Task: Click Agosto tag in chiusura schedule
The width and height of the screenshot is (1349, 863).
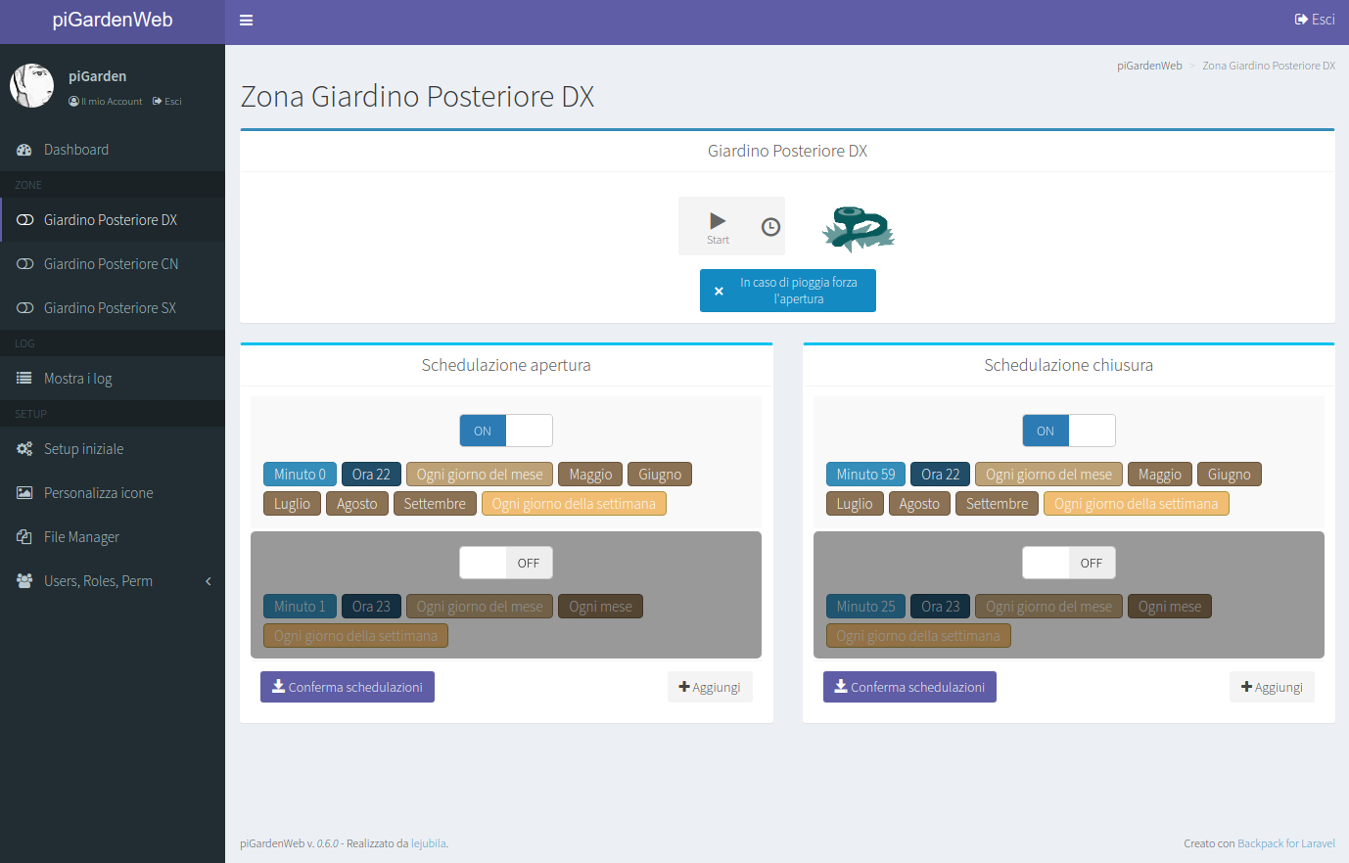Action: click(x=919, y=504)
